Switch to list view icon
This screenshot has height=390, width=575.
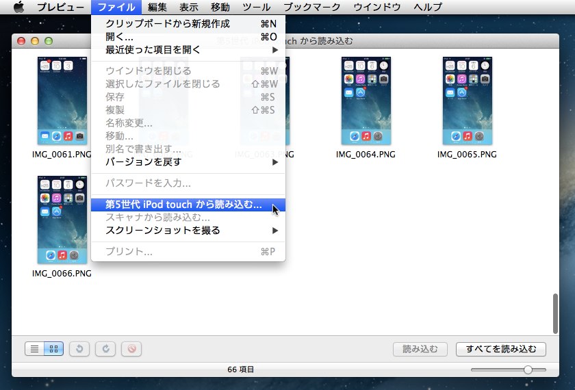[x=34, y=348]
